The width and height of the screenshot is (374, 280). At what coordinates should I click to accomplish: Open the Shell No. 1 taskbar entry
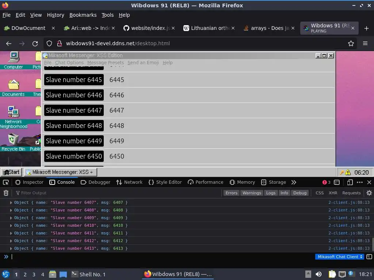(88, 274)
